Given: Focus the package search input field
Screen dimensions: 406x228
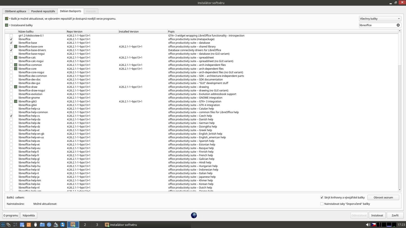Looking at the screenshot, I should coord(378,25).
